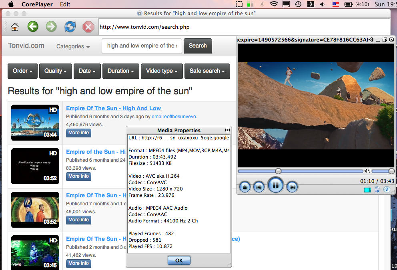The height and width of the screenshot is (270, 397).
Task: Open the fourth result title, 41,462 views
Action: pos(96,239)
